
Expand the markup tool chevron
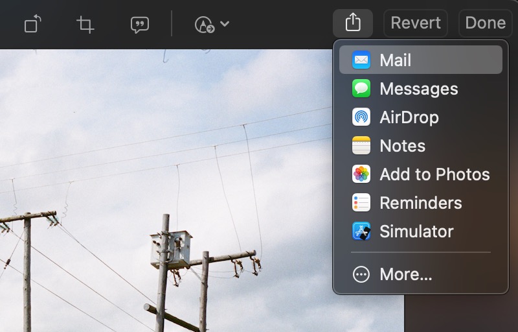pos(225,25)
